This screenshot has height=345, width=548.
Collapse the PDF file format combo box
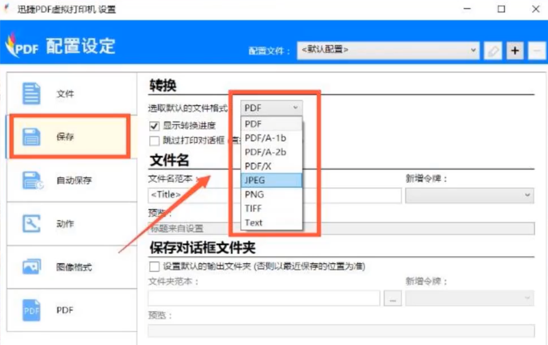(x=271, y=108)
